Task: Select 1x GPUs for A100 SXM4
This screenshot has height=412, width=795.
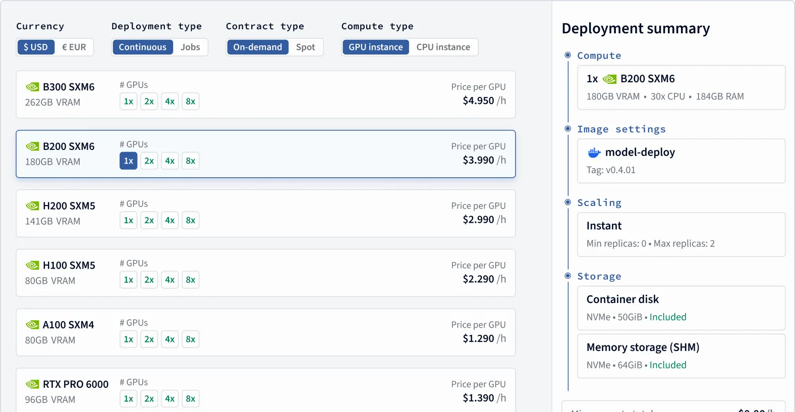Action: tap(129, 339)
